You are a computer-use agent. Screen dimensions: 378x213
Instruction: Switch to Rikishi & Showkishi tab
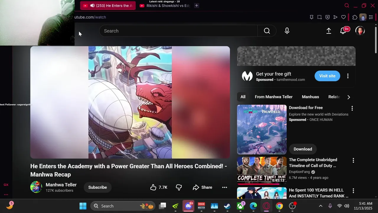coord(165,6)
